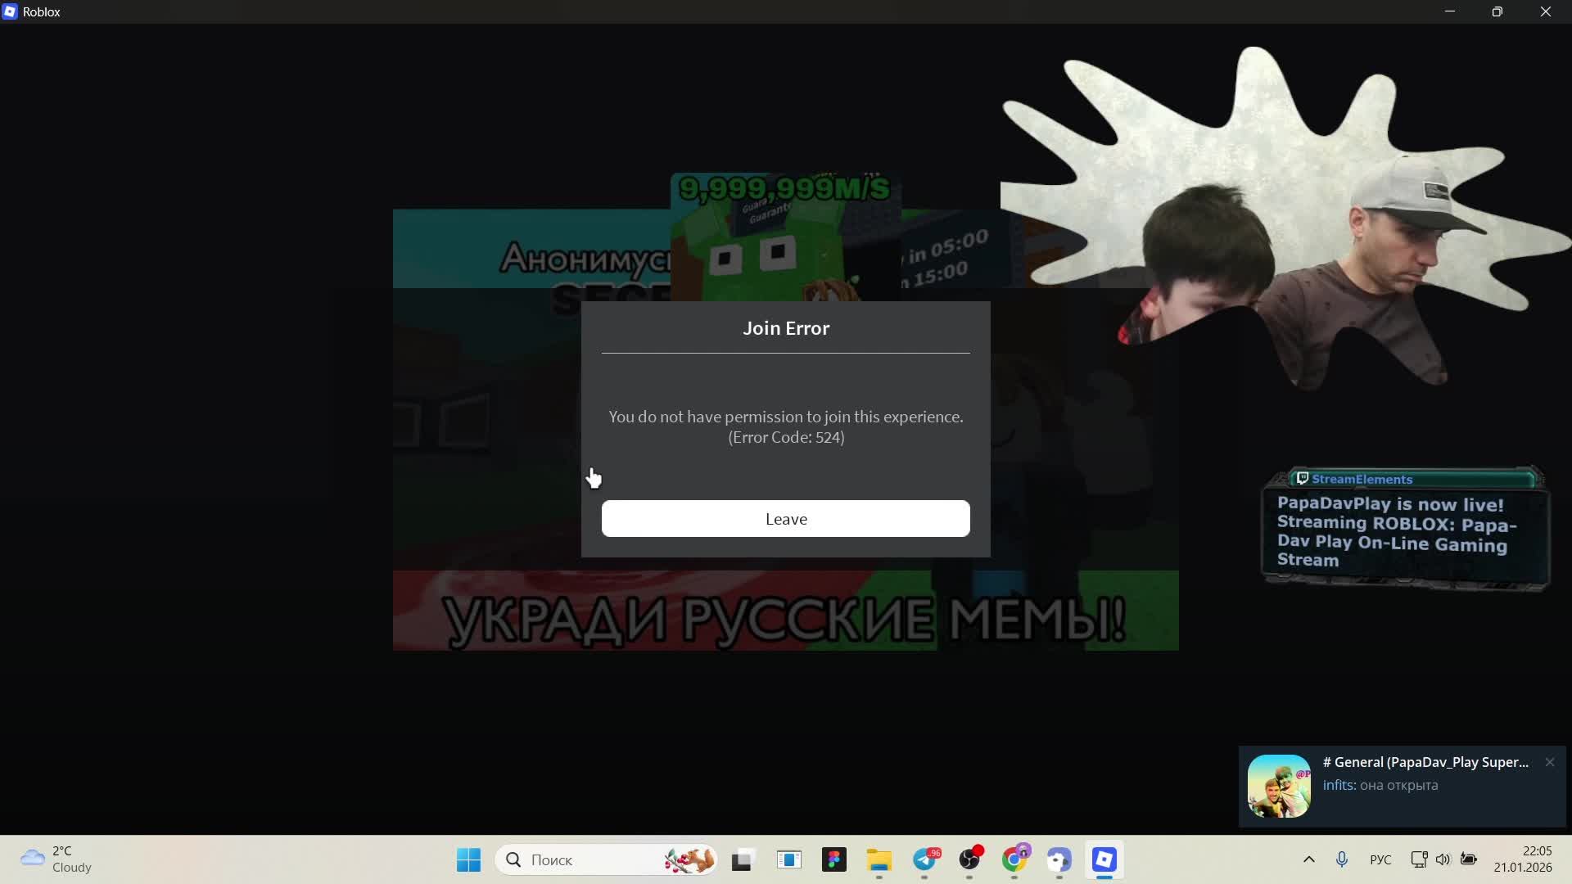Image resolution: width=1572 pixels, height=884 pixels.
Task: Click the microphone tray icon
Action: [1341, 859]
